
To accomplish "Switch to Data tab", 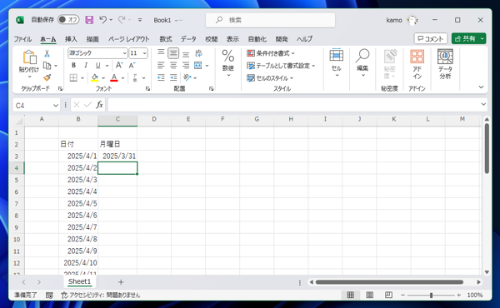I will (x=188, y=39).
